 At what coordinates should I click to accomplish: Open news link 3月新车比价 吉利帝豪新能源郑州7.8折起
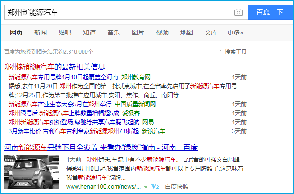[x=74, y=131]
